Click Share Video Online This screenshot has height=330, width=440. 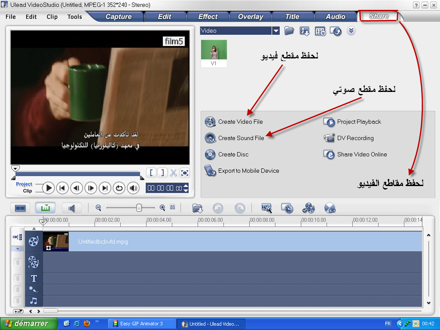361,154
